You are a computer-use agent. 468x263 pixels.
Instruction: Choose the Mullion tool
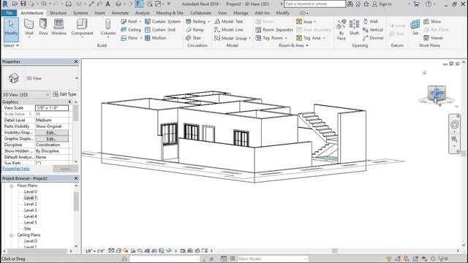pyautogui.click(x=156, y=38)
